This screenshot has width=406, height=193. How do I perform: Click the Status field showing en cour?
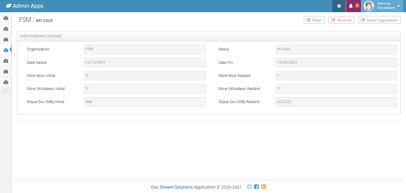point(336,49)
